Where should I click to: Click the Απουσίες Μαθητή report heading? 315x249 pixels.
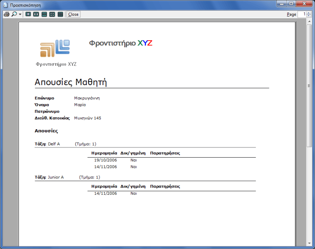(71, 82)
